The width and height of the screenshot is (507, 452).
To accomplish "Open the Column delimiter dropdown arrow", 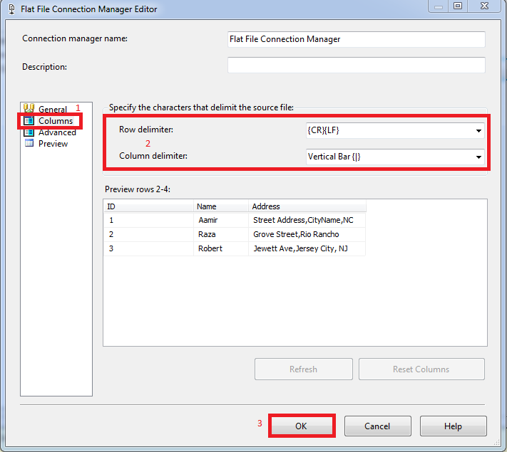I will pyautogui.click(x=478, y=157).
